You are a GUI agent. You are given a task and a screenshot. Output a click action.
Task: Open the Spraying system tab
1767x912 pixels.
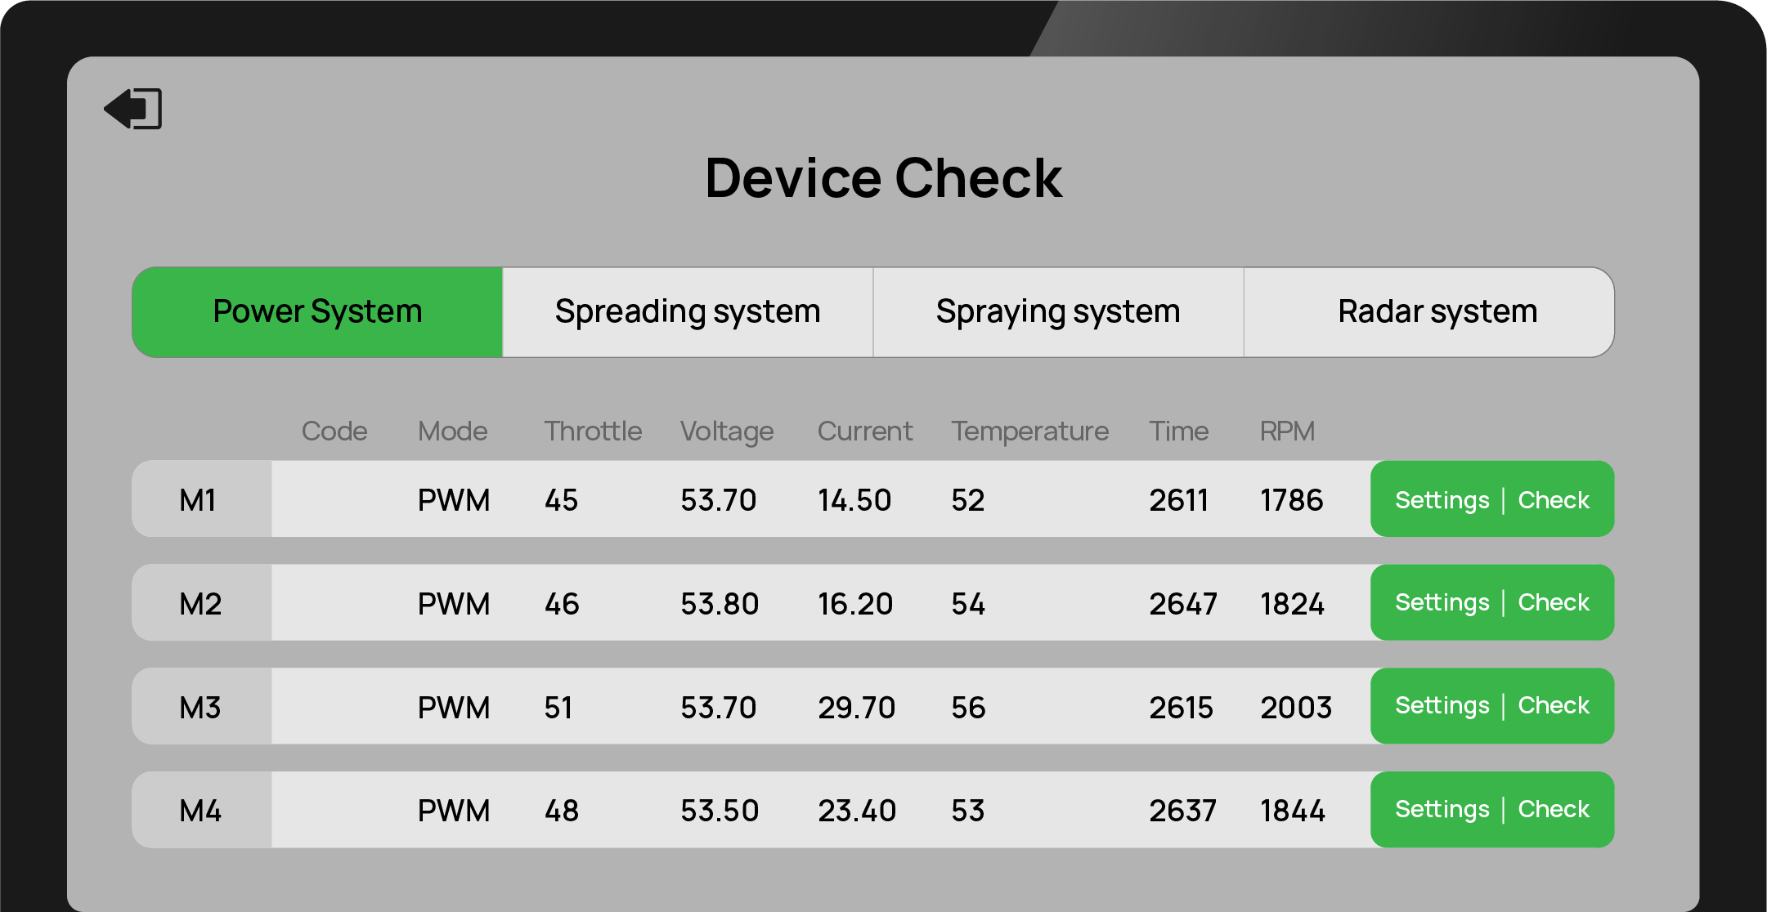click(x=1058, y=312)
